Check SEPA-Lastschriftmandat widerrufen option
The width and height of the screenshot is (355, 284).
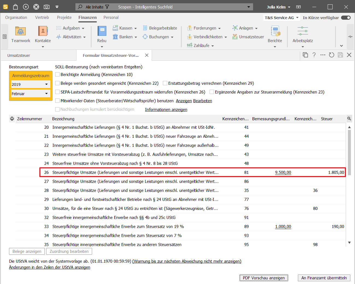pos(57,92)
